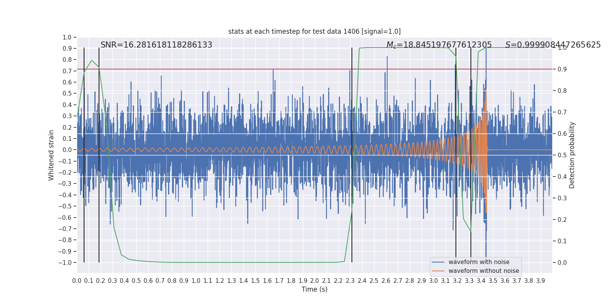Click the 2.3 tick label on the time axis

tap(350, 281)
